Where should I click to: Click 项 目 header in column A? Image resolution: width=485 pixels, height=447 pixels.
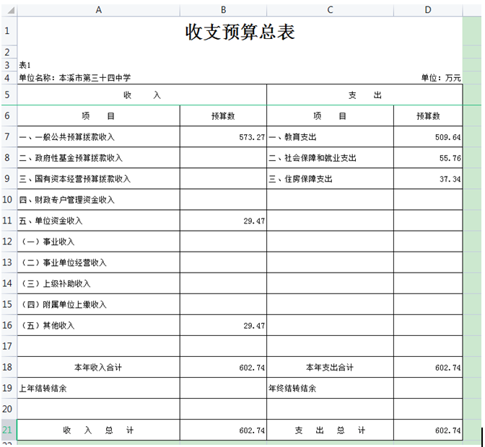98,116
